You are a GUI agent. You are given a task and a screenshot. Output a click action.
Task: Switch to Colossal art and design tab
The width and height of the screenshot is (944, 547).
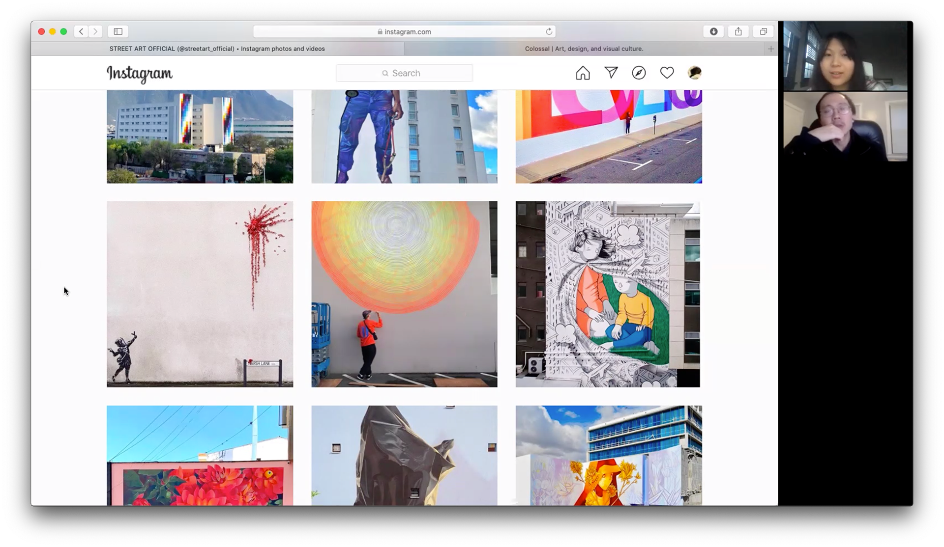(x=584, y=49)
